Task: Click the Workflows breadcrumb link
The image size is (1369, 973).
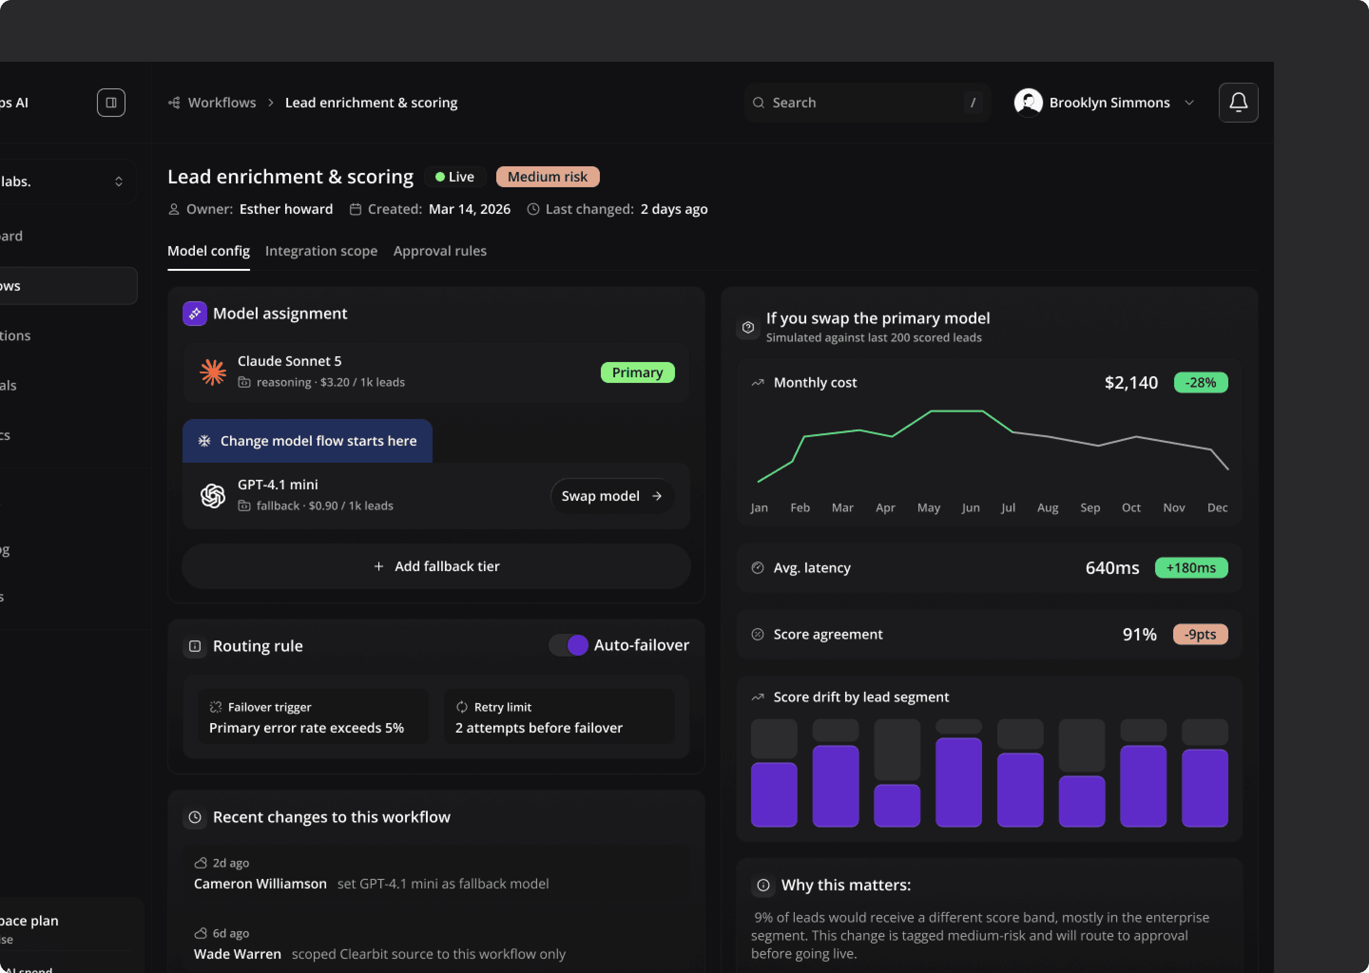Action: pyautogui.click(x=222, y=103)
